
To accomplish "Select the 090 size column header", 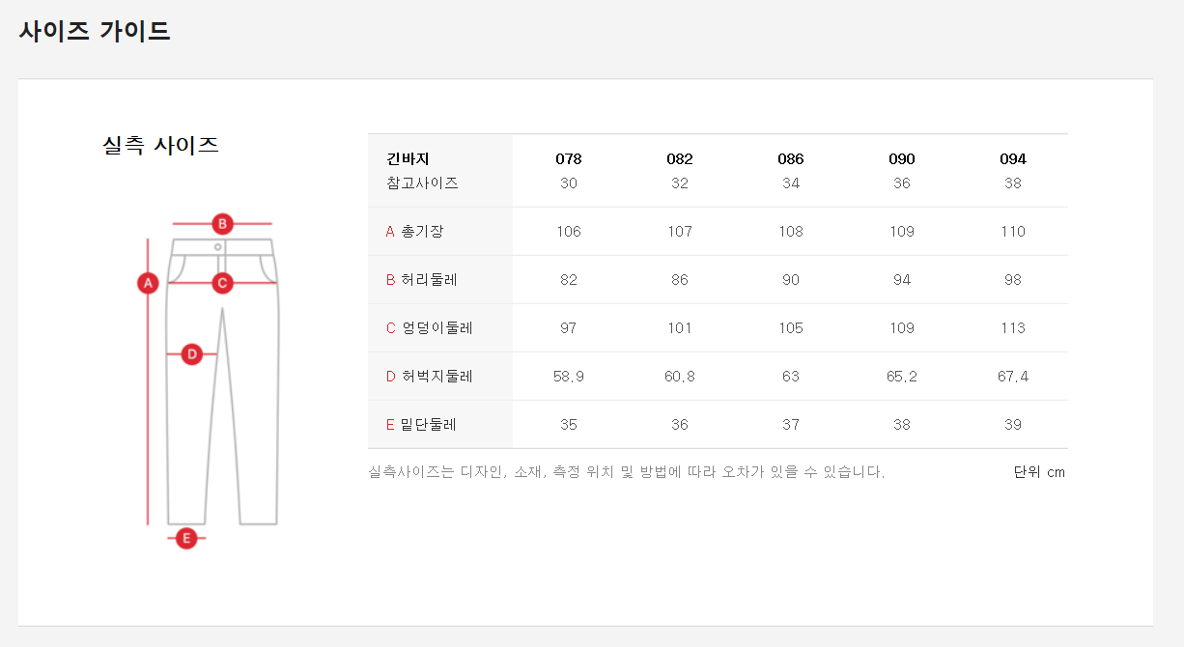I will [902, 159].
